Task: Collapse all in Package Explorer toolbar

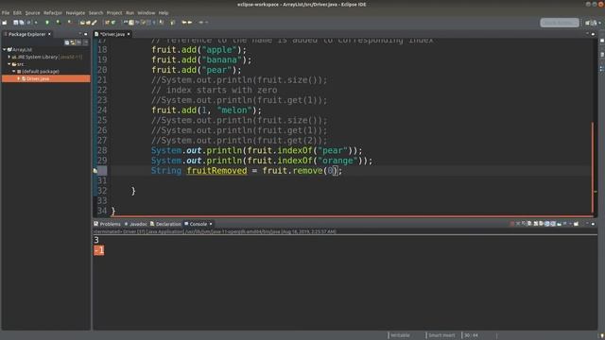Action: click(67, 42)
